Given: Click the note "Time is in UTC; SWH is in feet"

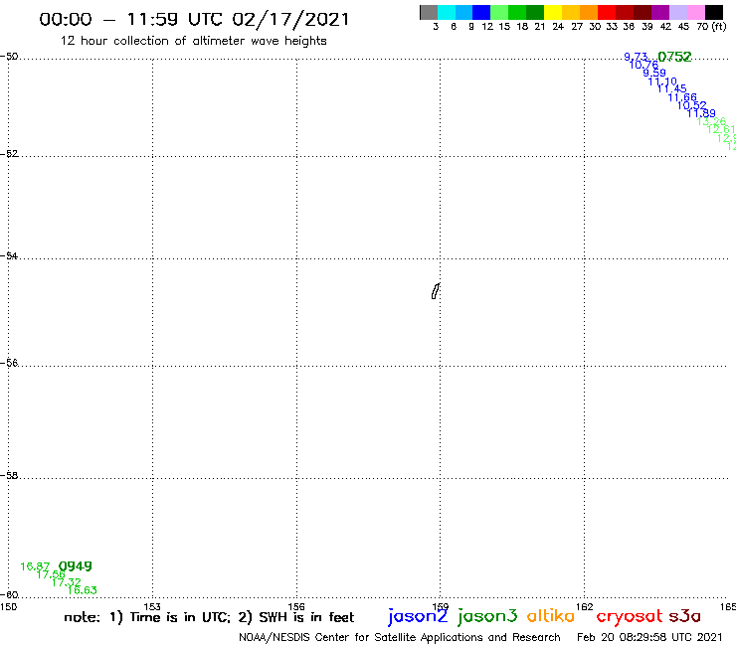Looking at the screenshot, I should tap(209, 617).
